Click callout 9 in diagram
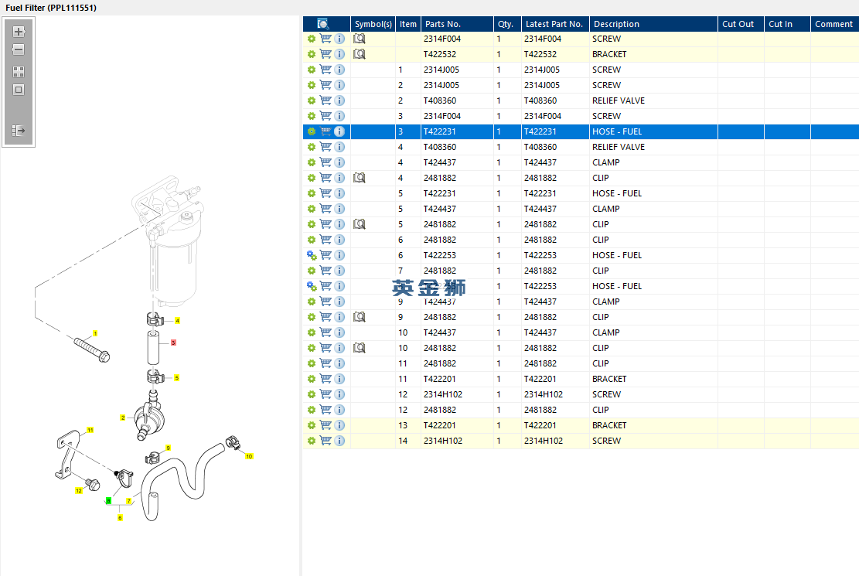 coord(168,448)
